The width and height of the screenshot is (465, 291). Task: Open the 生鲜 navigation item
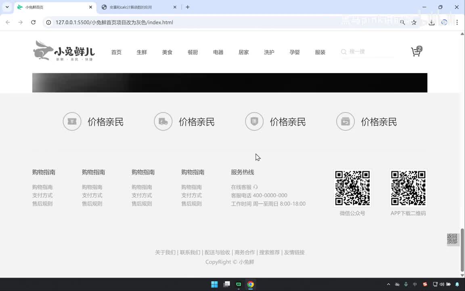142,52
